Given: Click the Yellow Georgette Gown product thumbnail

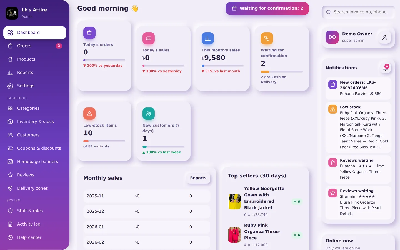Looking at the screenshot, I should click(x=234, y=202).
